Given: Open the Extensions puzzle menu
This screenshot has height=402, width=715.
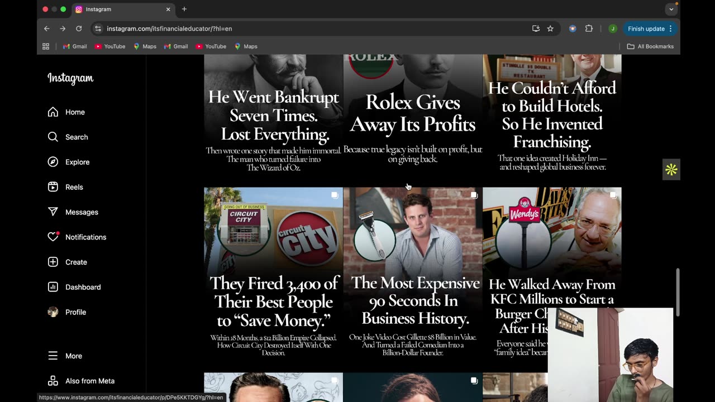Looking at the screenshot, I should pyautogui.click(x=589, y=28).
